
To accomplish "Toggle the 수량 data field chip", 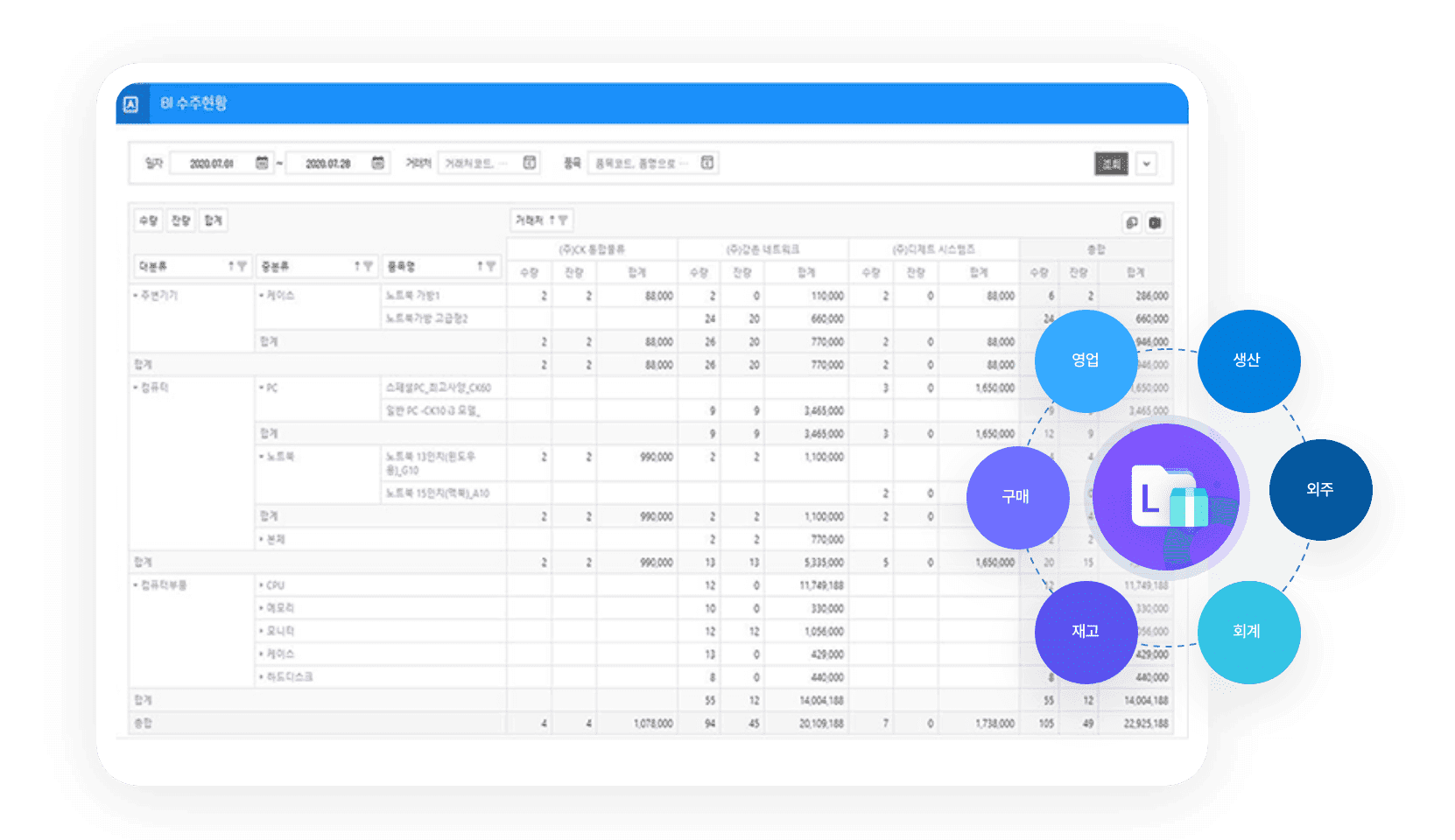I will [148, 220].
